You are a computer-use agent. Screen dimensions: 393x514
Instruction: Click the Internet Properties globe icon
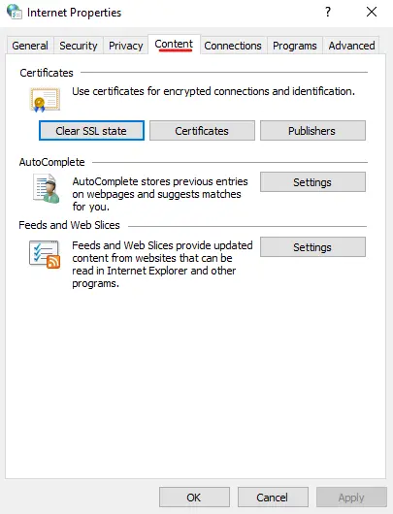click(x=15, y=12)
